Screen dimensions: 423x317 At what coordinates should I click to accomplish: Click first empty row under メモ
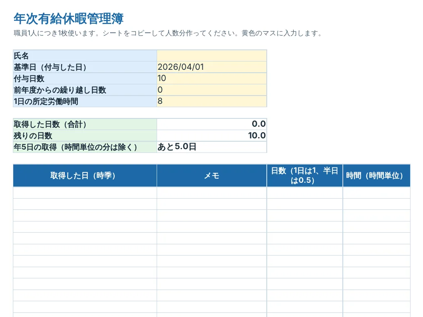coord(212,193)
